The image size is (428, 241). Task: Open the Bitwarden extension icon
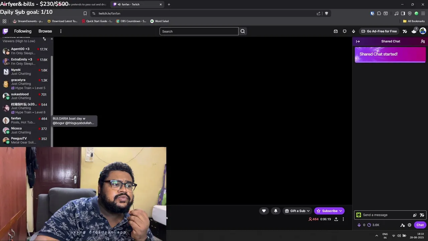[372, 13]
